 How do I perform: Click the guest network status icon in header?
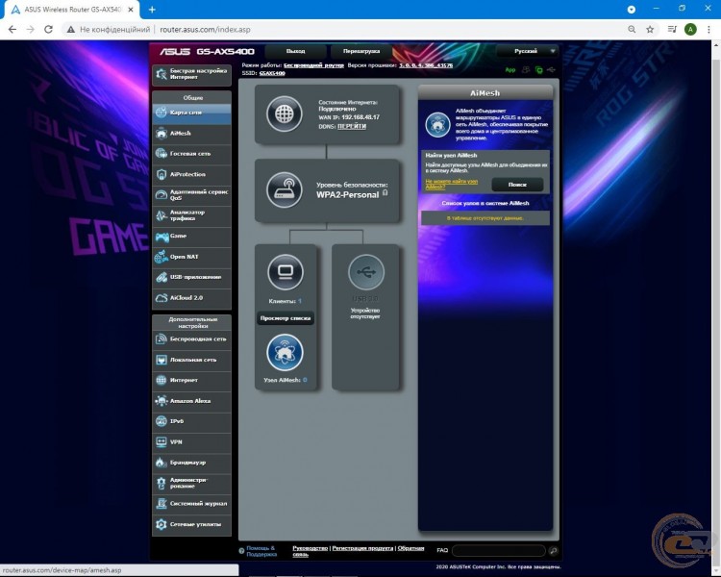click(526, 70)
